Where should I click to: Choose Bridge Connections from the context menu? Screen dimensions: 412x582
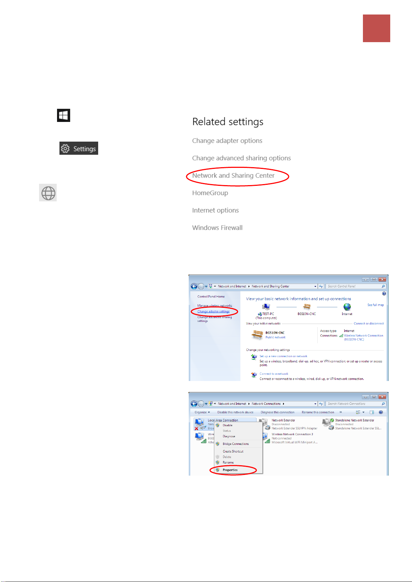(x=238, y=444)
